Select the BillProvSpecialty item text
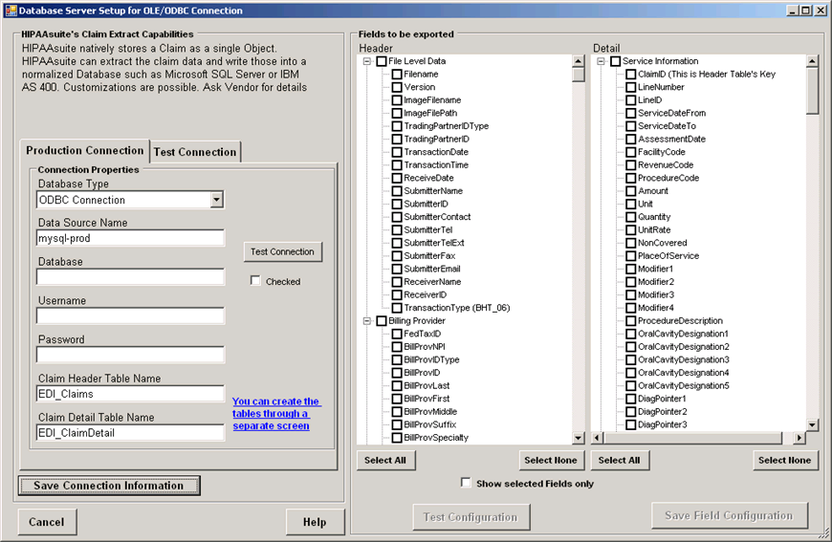The width and height of the screenshot is (832, 542). pyautogui.click(x=436, y=438)
